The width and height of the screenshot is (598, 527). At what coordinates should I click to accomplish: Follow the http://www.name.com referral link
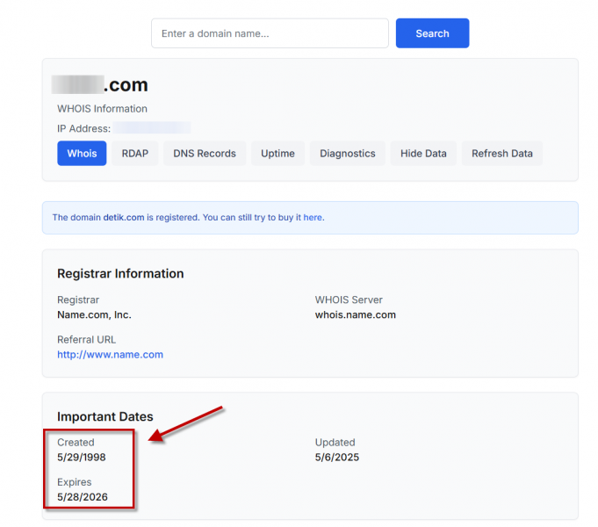coord(110,355)
